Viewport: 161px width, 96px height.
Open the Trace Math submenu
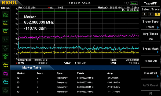(151, 49)
